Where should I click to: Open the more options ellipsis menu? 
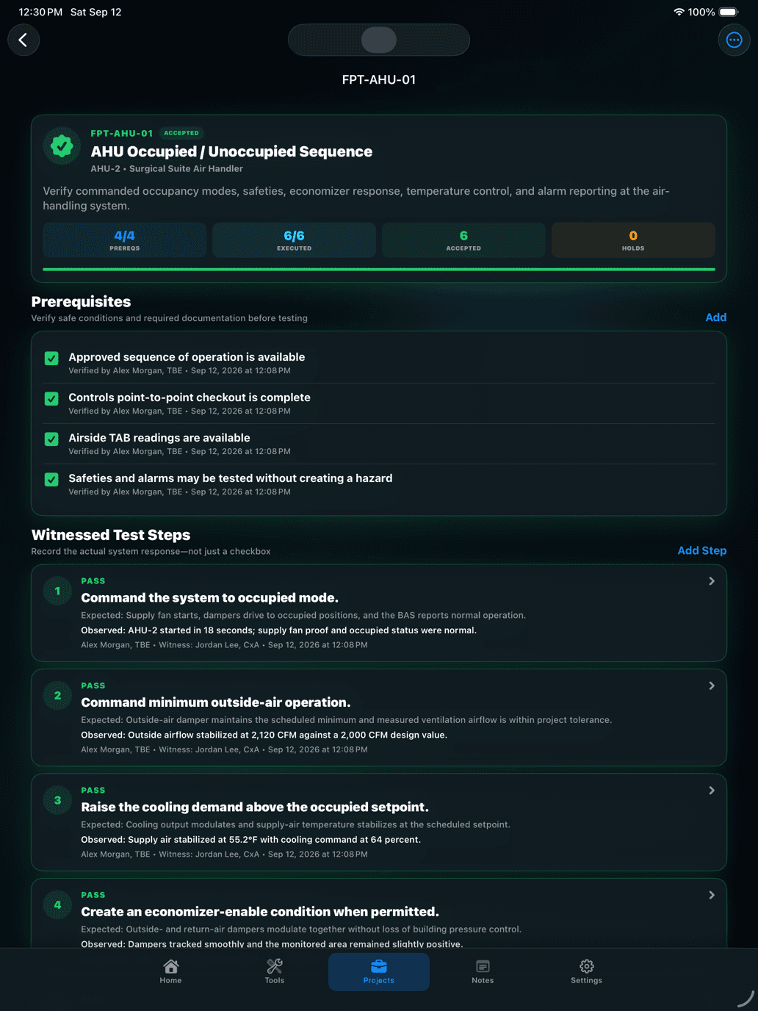coord(734,40)
